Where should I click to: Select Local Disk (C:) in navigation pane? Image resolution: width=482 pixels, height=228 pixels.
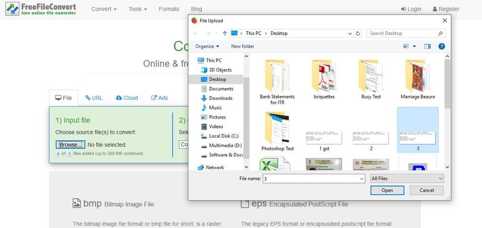tap(223, 136)
